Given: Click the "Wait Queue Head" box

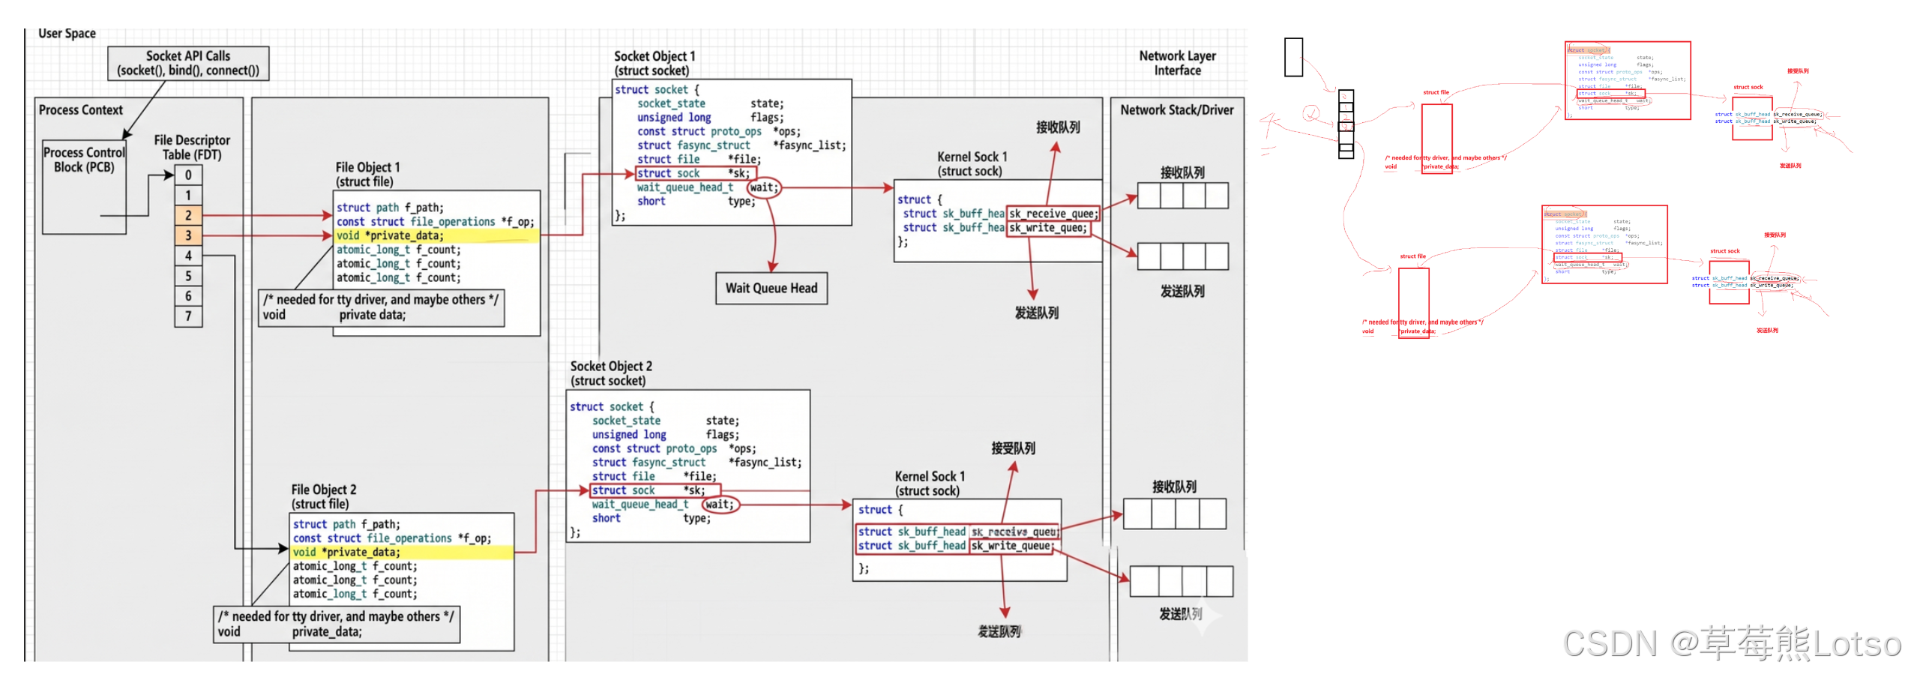Looking at the screenshot, I should [x=771, y=289].
